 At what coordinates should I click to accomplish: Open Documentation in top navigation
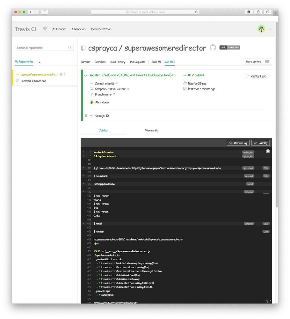tap(101, 29)
